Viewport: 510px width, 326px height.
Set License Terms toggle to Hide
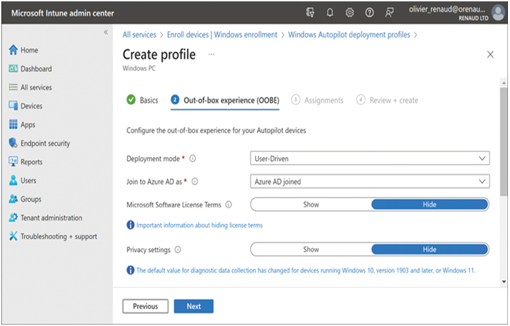[430, 204]
